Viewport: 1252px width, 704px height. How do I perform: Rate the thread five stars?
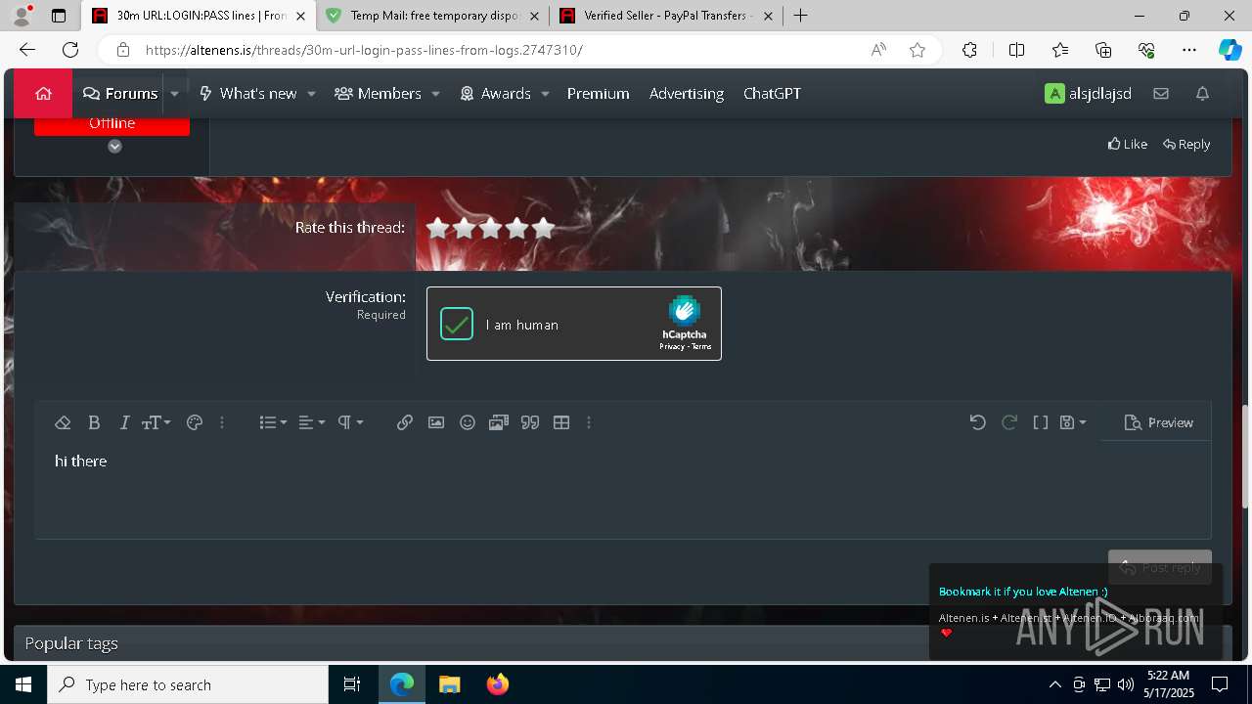[543, 228]
